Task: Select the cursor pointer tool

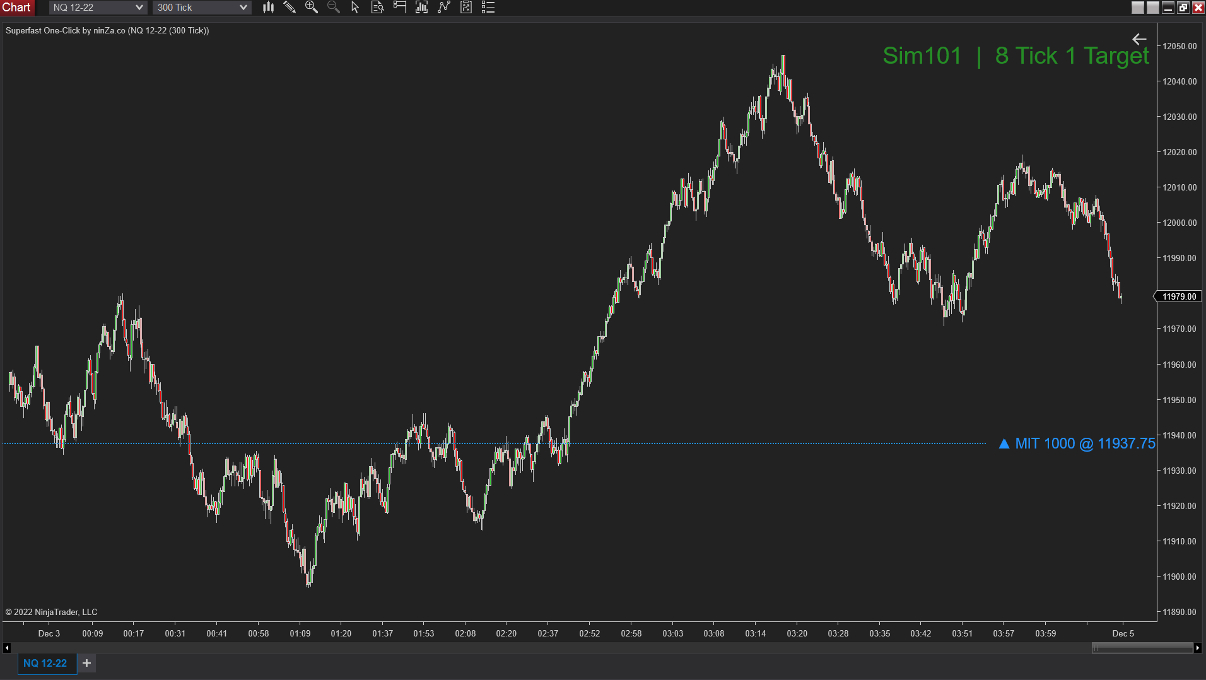Action: (x=354, y=7)
